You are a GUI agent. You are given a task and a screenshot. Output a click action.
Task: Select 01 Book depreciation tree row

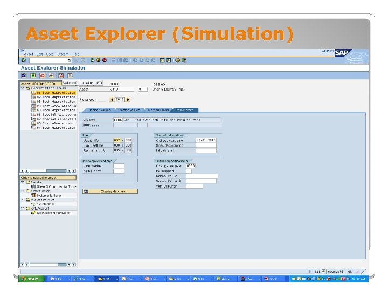coord(54,93)
